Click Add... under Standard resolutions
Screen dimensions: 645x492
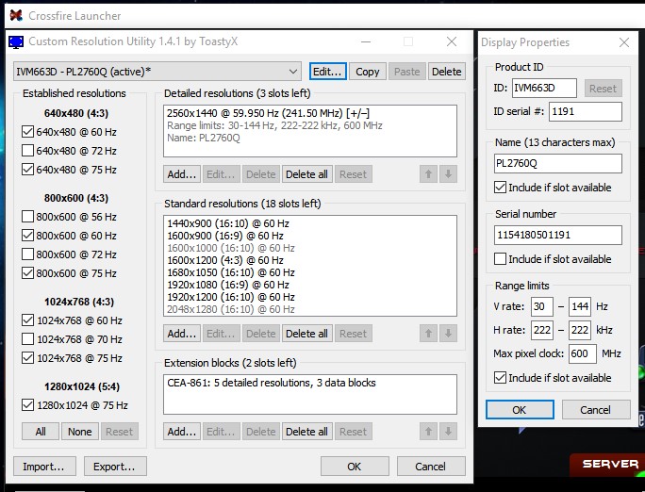(x=182, y=334)
